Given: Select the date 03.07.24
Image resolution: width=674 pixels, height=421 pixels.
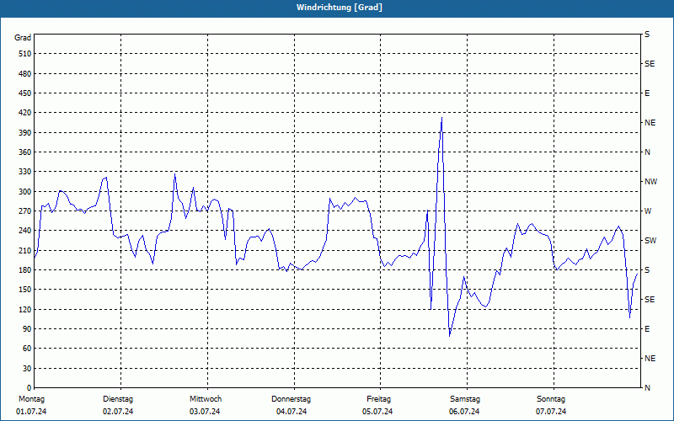Looking at the screenshot, I should click(205, 412).
